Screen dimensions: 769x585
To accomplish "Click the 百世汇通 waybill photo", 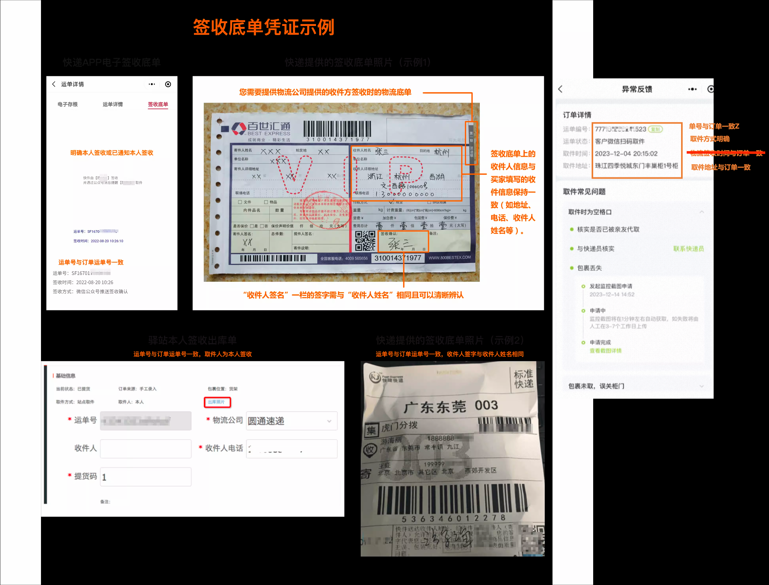I will (x=341, y=192).
